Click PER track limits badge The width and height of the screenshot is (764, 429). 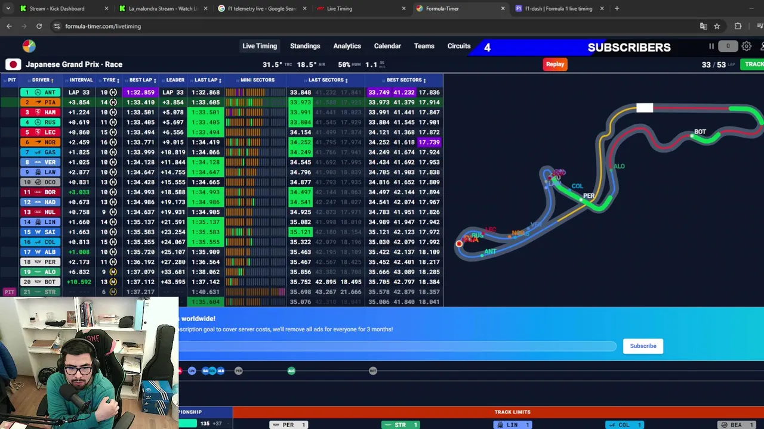[288, 425]
